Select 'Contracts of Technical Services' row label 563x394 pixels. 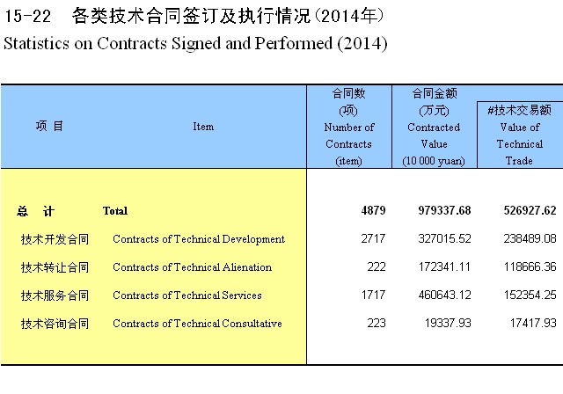tap(187, 295)
